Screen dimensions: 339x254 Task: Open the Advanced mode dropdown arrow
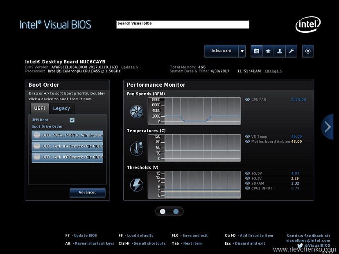[x=242, y=51]
